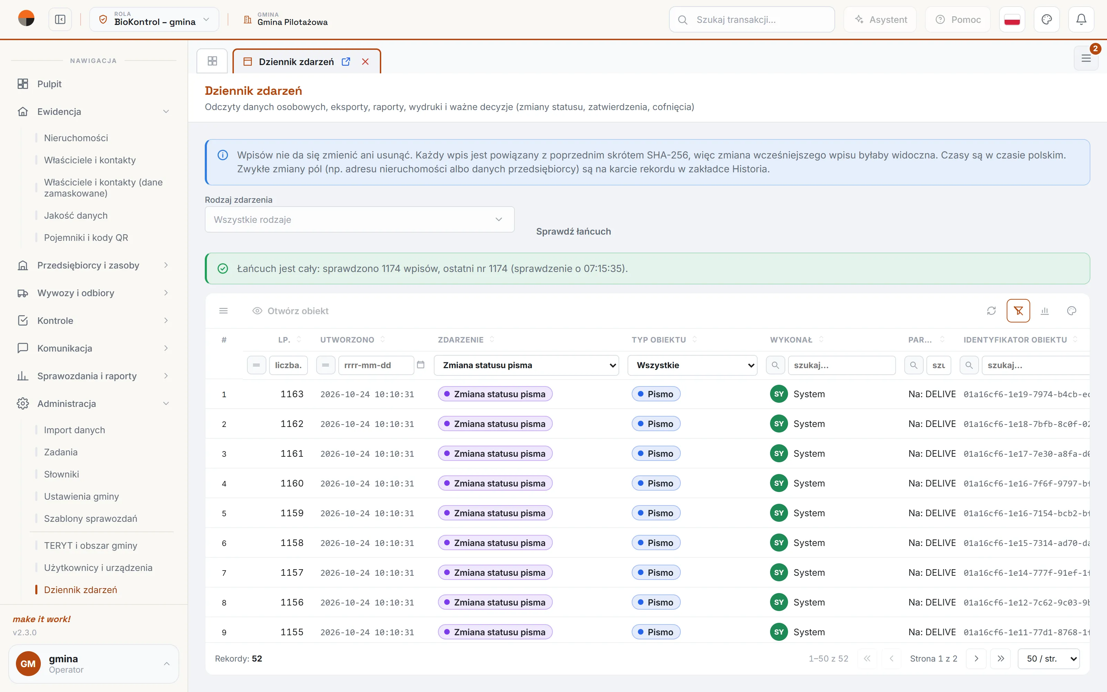
Task: Focus the Szukaj transakcji search field
Action: [x=752, y=20]
